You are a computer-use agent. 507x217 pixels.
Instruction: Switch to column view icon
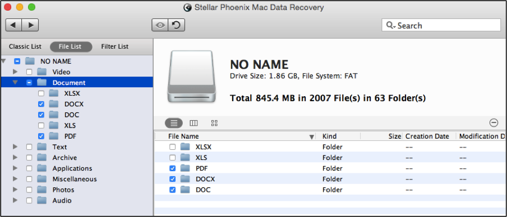(193, 123)
